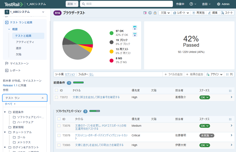
Task: Open アクティビティ in the sidebar
Action: pyautogui.click(x=25, y=42)
